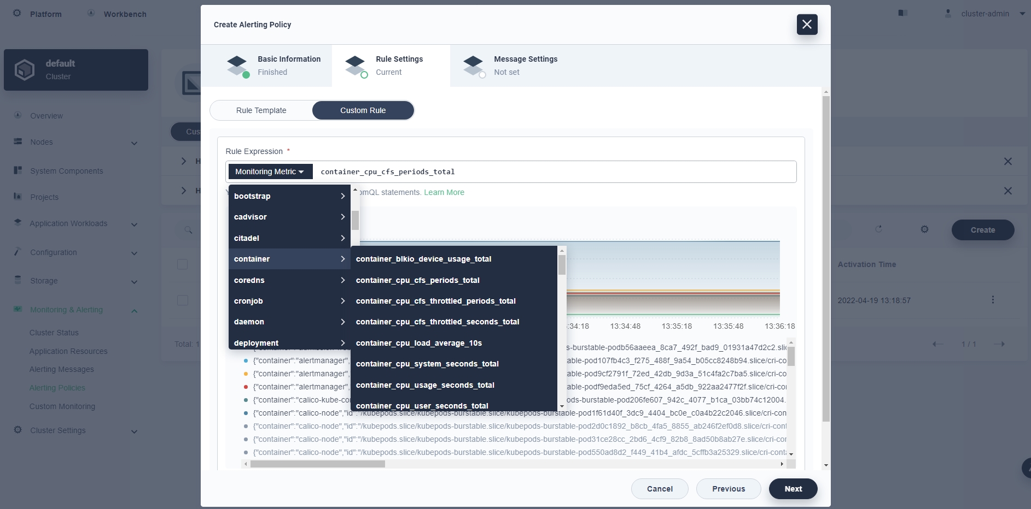
Task: Close the Create Alerting Policy dialog
Action: point(807,25)
